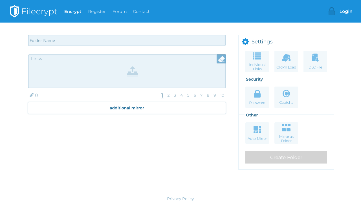Click the padlock icon beside Login
Image resolution: width=361 pixels, height=203 pixels.
(332, 11)
